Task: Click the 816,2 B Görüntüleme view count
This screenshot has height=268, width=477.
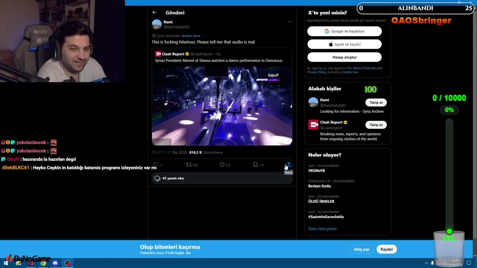Action: tap(206, 152)
